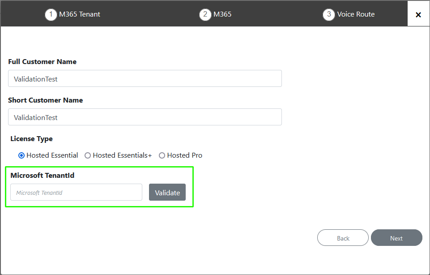Click the step 3 number circle
The height and width of the screenshot is (275, 430).
pyautogui.click(x=329, y=14)
